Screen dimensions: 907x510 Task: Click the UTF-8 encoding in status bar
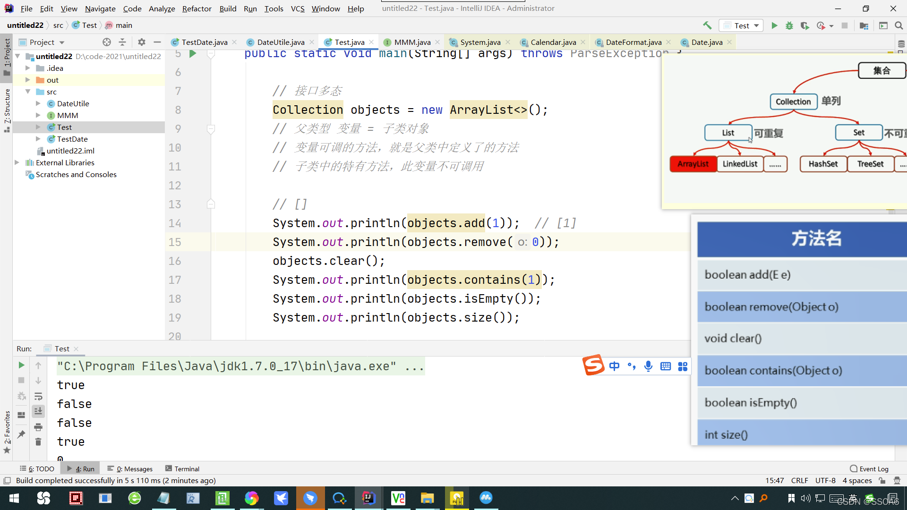[825, 480]
